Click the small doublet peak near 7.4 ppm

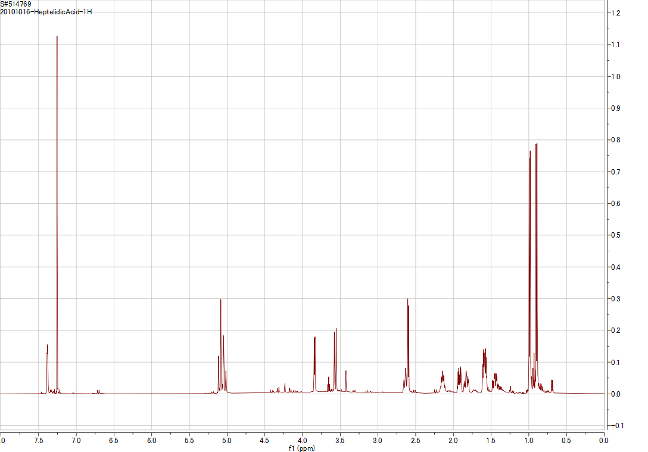[48, 357]
